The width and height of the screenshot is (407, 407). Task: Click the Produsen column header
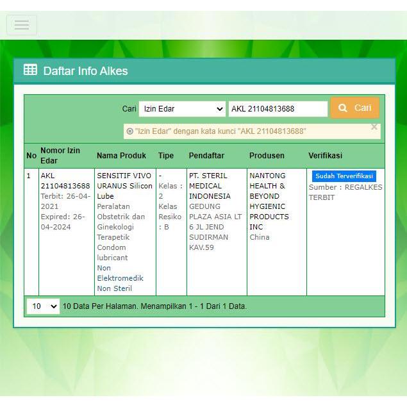pos(267,156)
